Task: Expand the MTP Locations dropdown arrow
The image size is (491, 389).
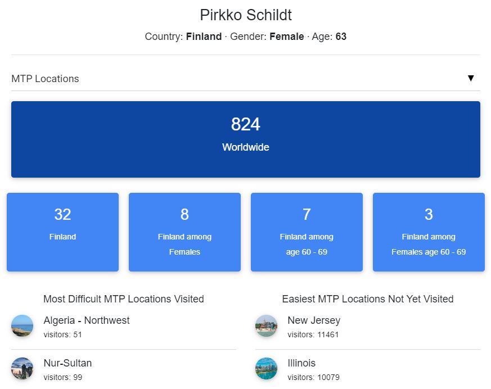Action: click(x=471, y=78)
